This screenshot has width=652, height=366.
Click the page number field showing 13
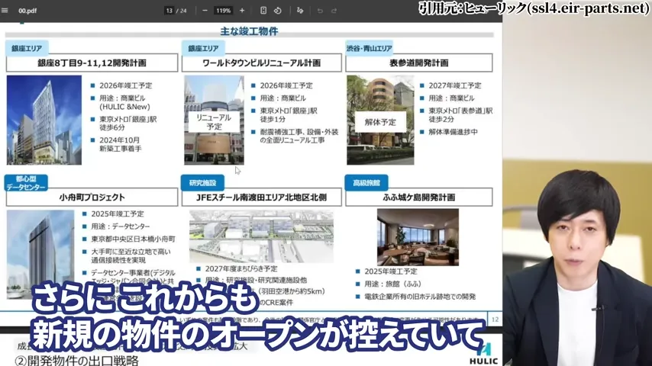pyautogui.click(x=169, y=11)
